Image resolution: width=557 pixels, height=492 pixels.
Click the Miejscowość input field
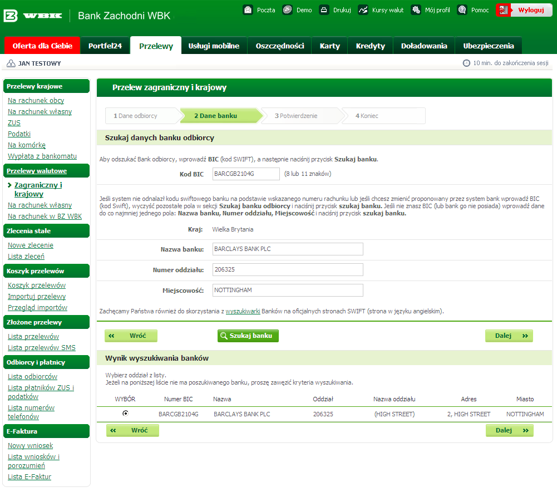(x=288, y=290)
